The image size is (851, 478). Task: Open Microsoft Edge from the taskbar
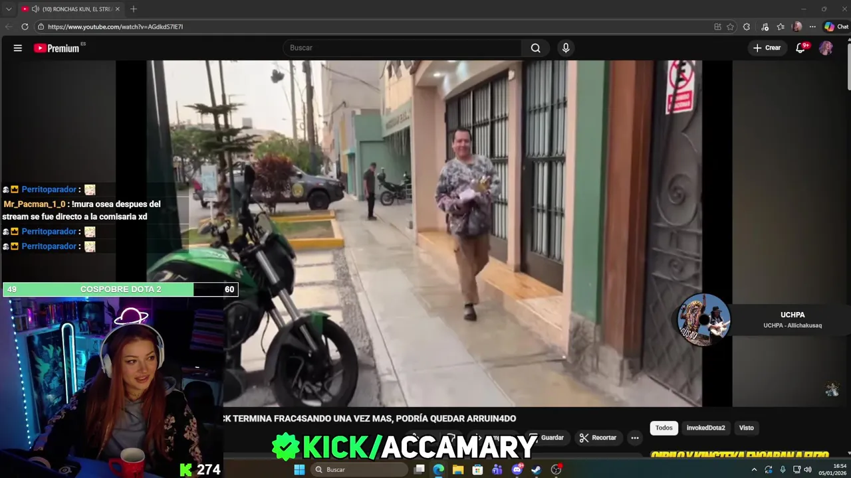(x=438, y=469)
